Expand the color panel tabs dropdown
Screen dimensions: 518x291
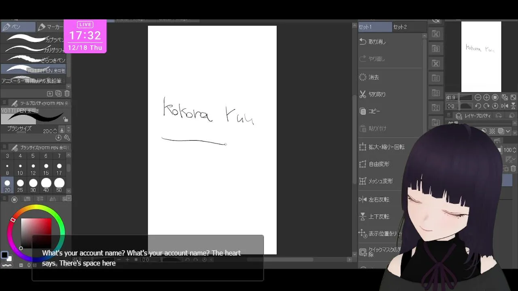(x=69, y=198)
